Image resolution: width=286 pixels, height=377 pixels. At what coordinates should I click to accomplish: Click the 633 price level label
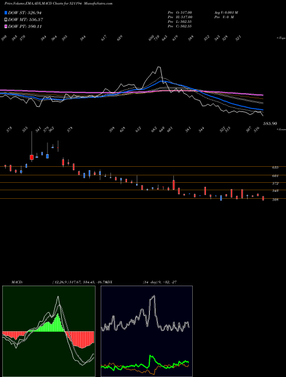(x=275, y=167)
